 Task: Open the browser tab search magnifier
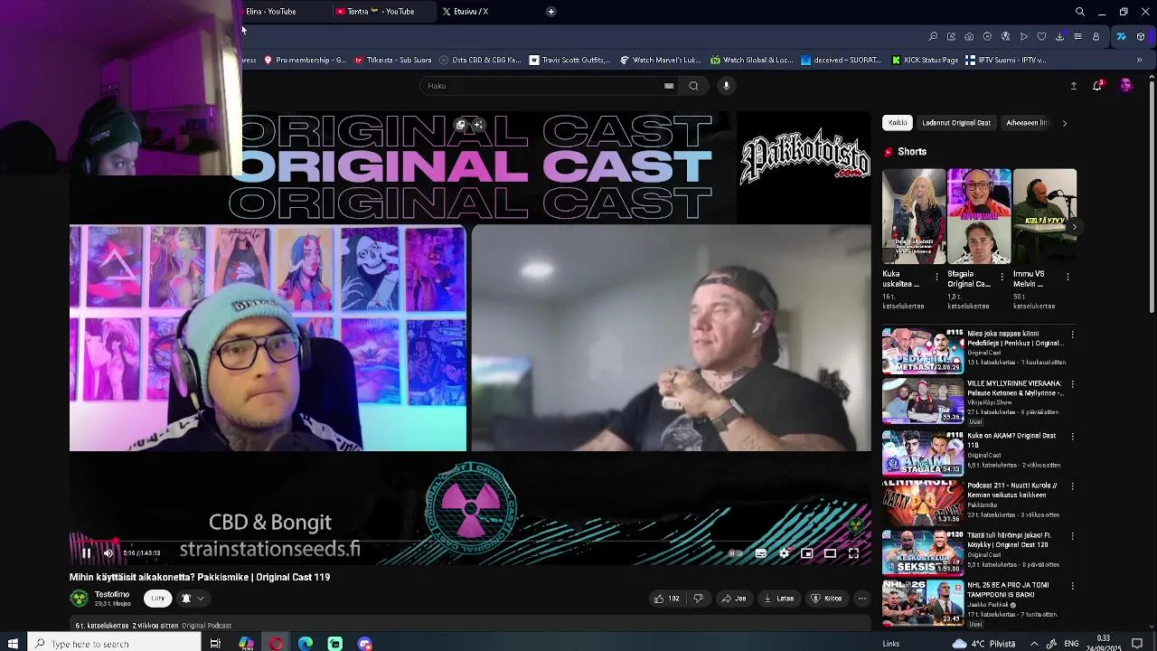click(1080, 12)
